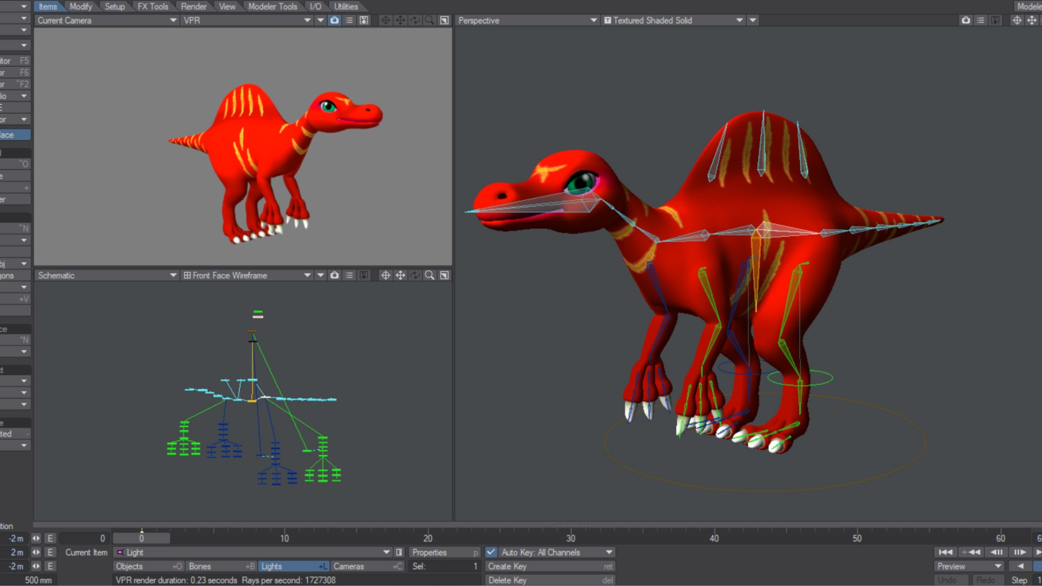Click center target icon in Perspective viewport header
Viewport: 1042px width, 586px height.
point(1017,20)
